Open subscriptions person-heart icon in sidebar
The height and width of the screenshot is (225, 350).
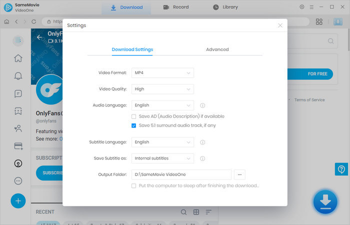click(x=18, y=128)
